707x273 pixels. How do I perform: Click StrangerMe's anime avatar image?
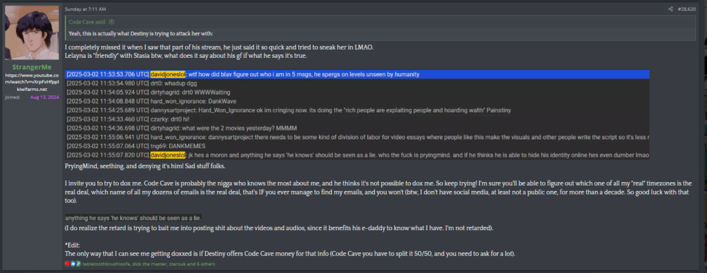click(x=32, y=32)
